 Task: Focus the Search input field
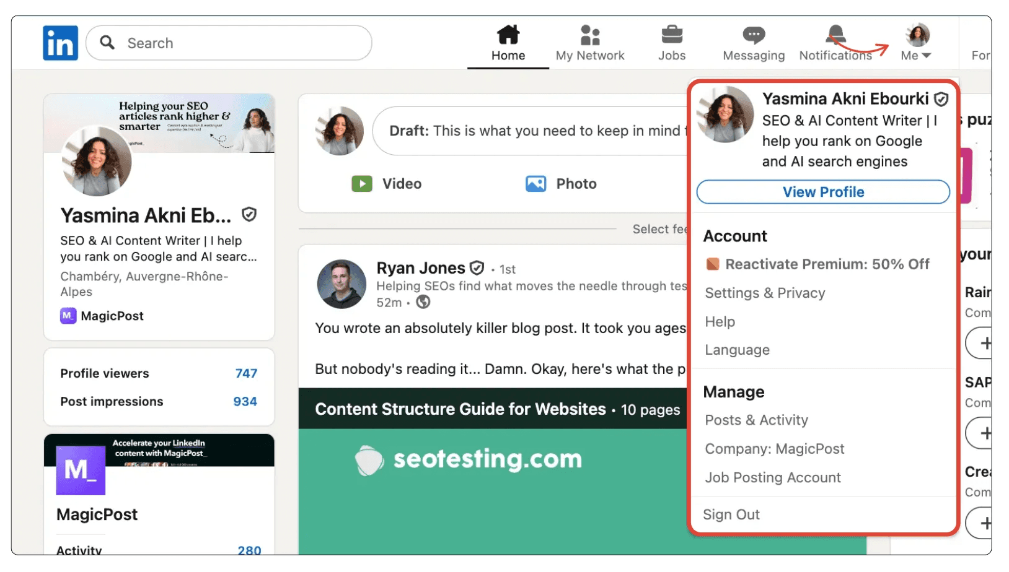pos(229,43)
